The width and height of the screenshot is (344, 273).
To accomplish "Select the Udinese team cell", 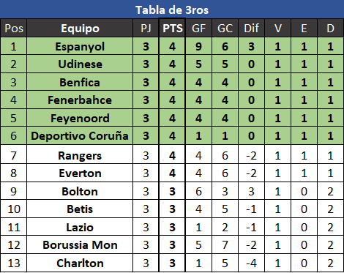I will (x=80, y=64).
